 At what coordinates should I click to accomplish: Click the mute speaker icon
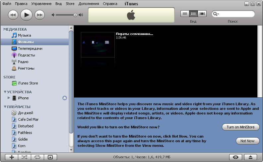[x=53, y=15]
